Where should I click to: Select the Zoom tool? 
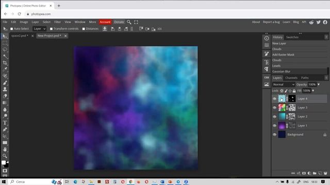5,156
